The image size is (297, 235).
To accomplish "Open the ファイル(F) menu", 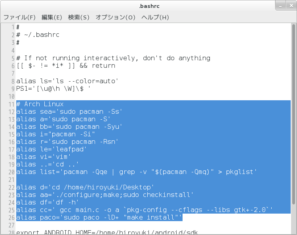I will point(19,17).
